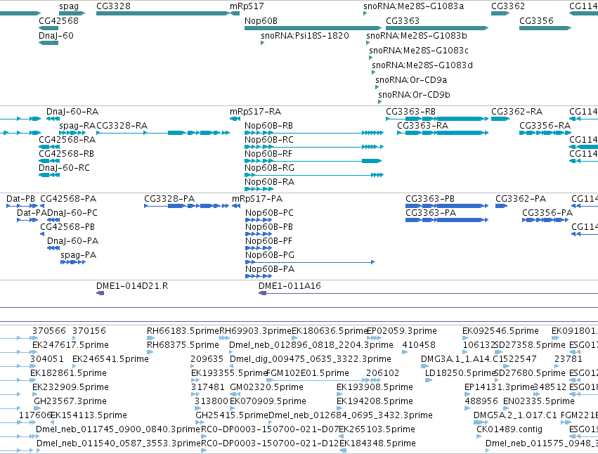The height and width of the screenshot is (454, 598).
Task: Click snoRNA:Or-CD9b label
Action: pos(414,95)
